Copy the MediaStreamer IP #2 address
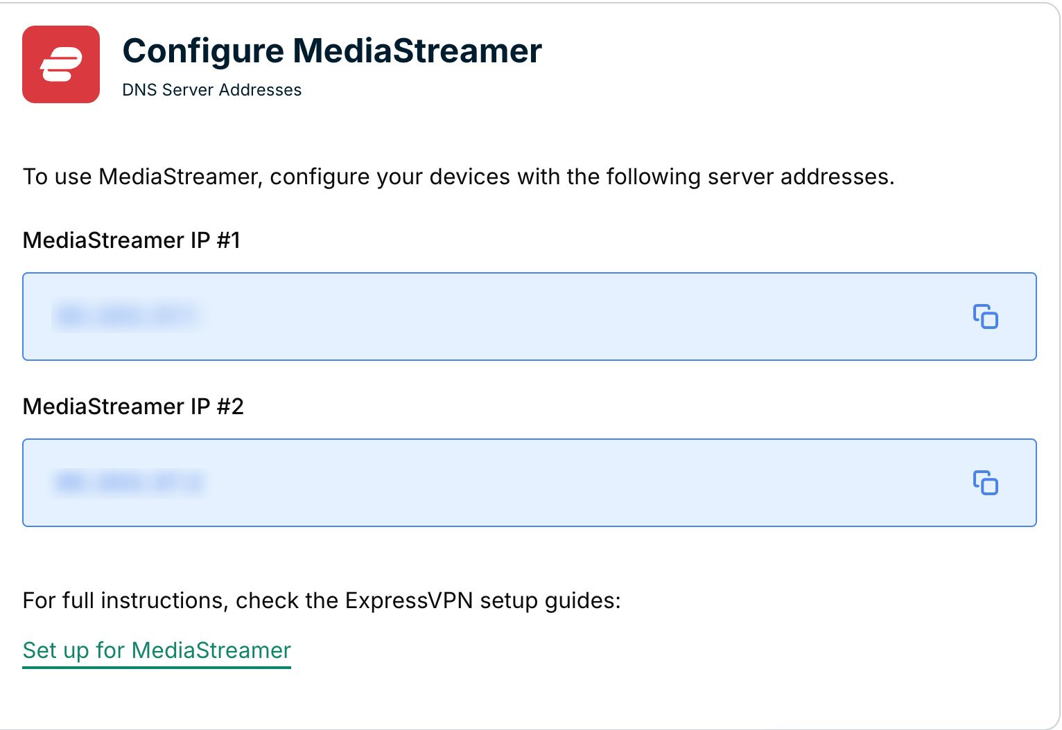1062x730 pixels. coord(985,483)
